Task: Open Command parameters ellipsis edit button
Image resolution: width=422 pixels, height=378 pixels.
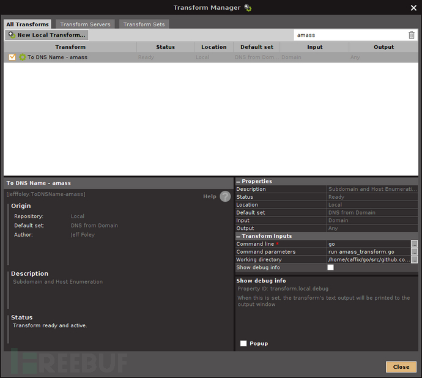Action: coord(414,252)
